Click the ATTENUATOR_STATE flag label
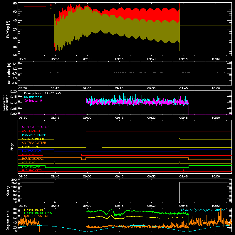This screenshot has height=235, width=235. click(x=36, y=127)
